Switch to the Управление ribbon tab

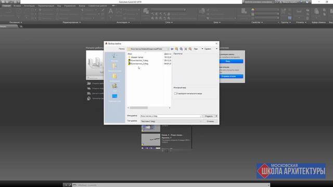(70, 6)
